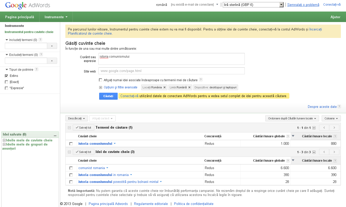This screenshot has height=207, width=346.
Task: Select checkbox for istoria comunismului in romania
Action: coord(71,175)
